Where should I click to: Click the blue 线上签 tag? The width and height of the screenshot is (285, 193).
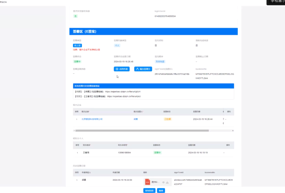coord(77,46)
